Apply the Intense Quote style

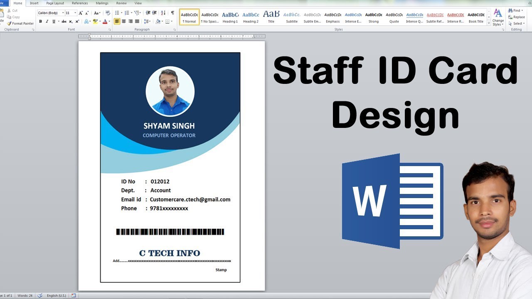(x=414, y=17)
